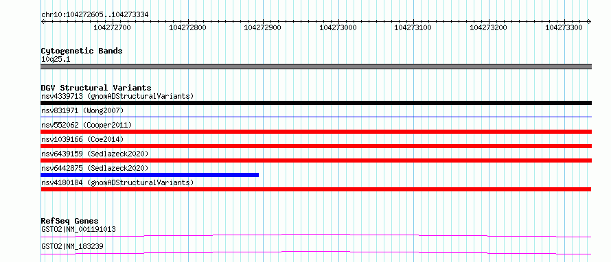This screenshot has width=611, height=262.
Task: Click the short blue nsv6442875 variant bar
Action: point(150,175)
